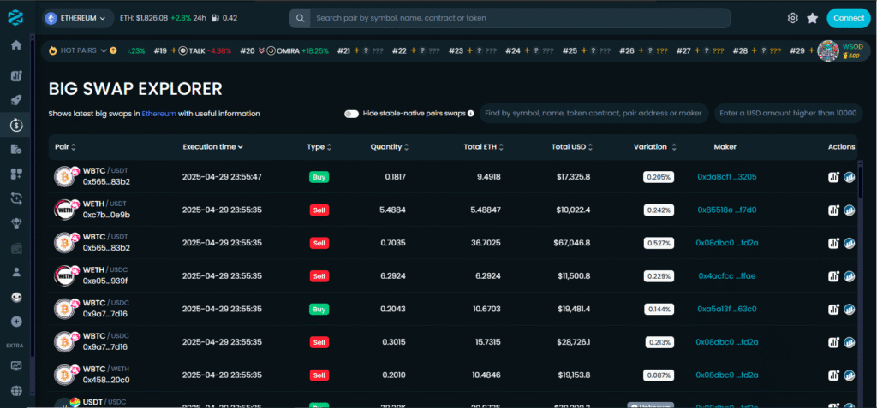Screen dimensions: 877x408
Task: Sort table by Total ETH column
Action: coord(484,147)
